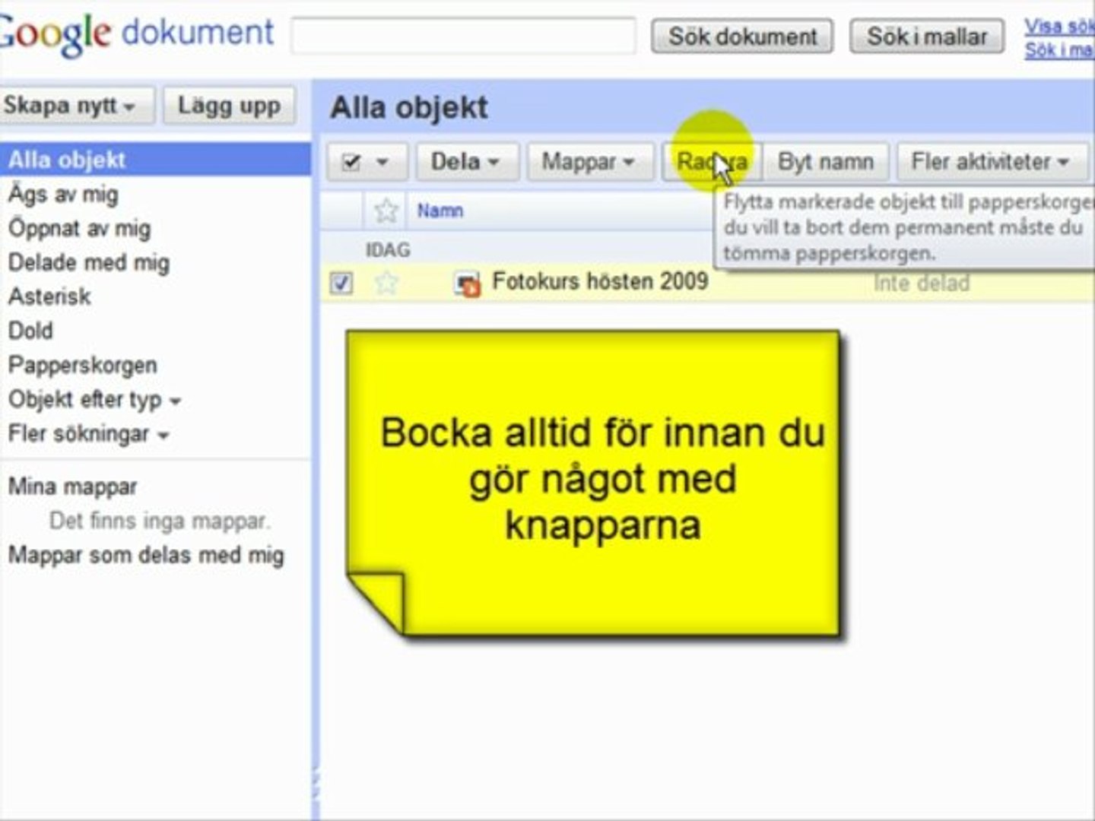The image size is (1095, 821).
Task: Expand Fler sökningar
Action: pos(88,434)
